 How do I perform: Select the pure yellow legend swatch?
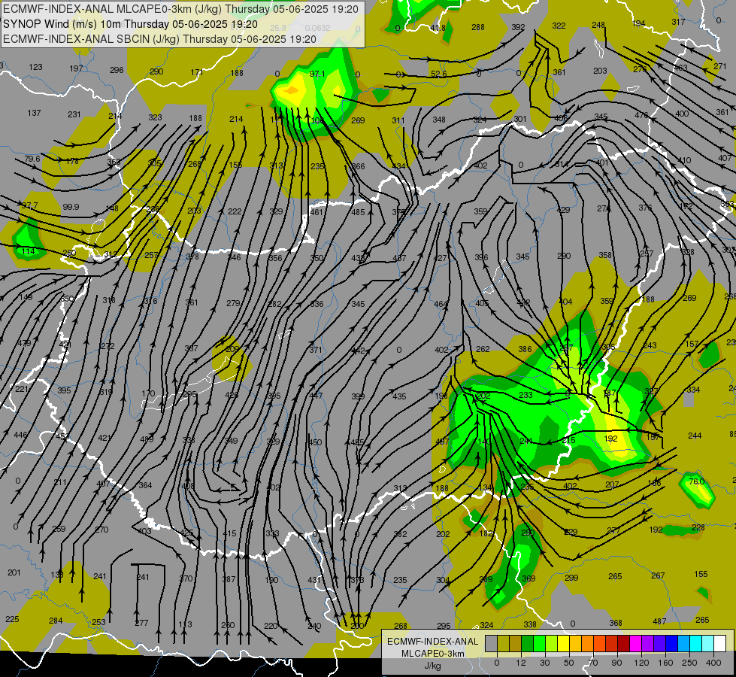coord(563,644)
